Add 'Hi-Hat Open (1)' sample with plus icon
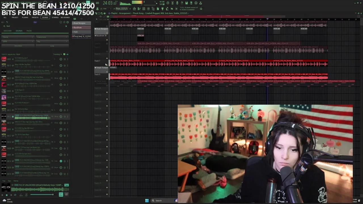The height and width of the screenshot is (204, 363). click(61, 91)
